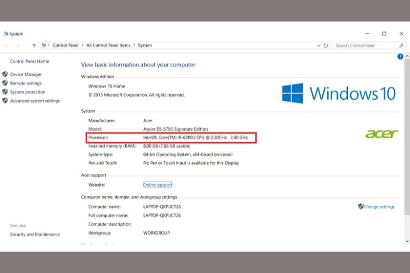Go up one level with up arrow
The width and height of the screenshot is (410, 273).
pos(34,46)
